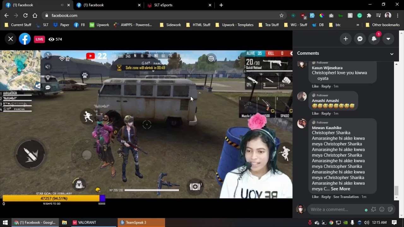Open the account dropdown arrow
The height and width of the screenshot is (227, 404).
pos(388,39)
